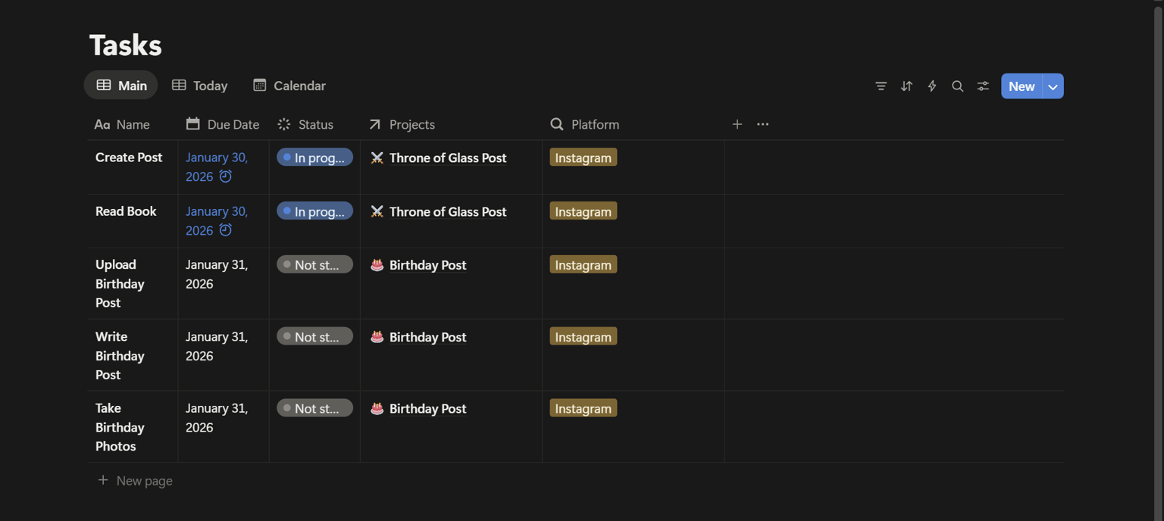Click the blue New button
Viewport: 1164px width, 521px height.
(1022, 86)
